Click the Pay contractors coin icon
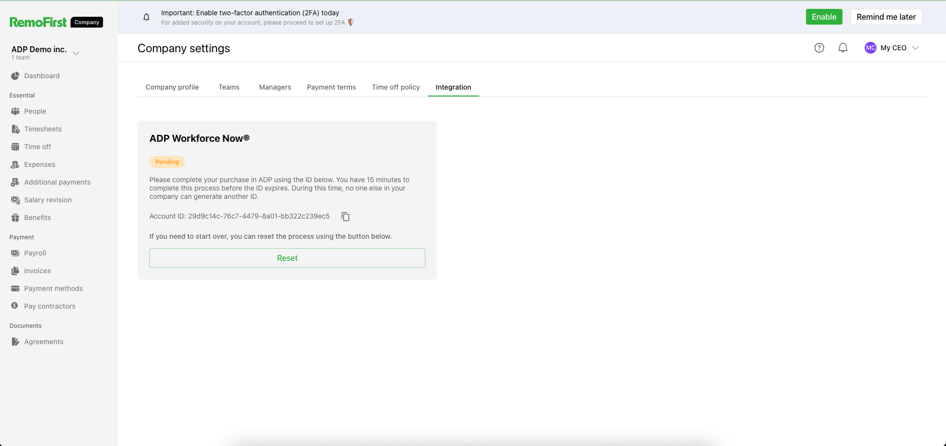Viewport: 946px width, 446px height. click(15, 306)
